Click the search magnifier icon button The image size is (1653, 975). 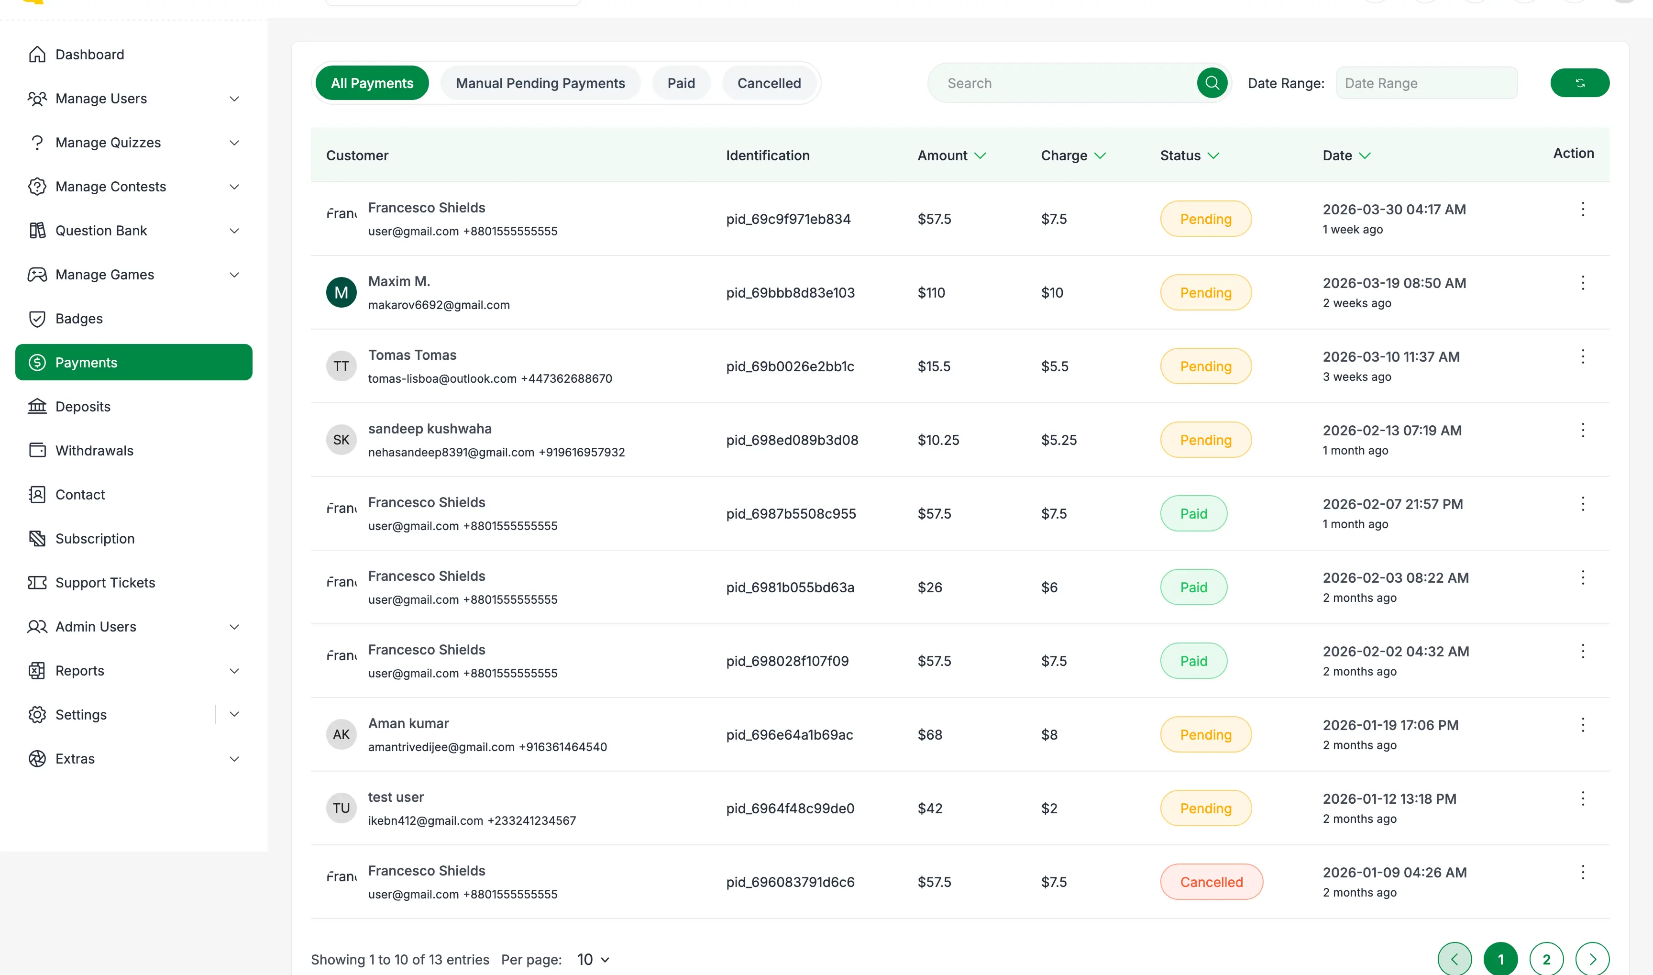(1212, 83)
